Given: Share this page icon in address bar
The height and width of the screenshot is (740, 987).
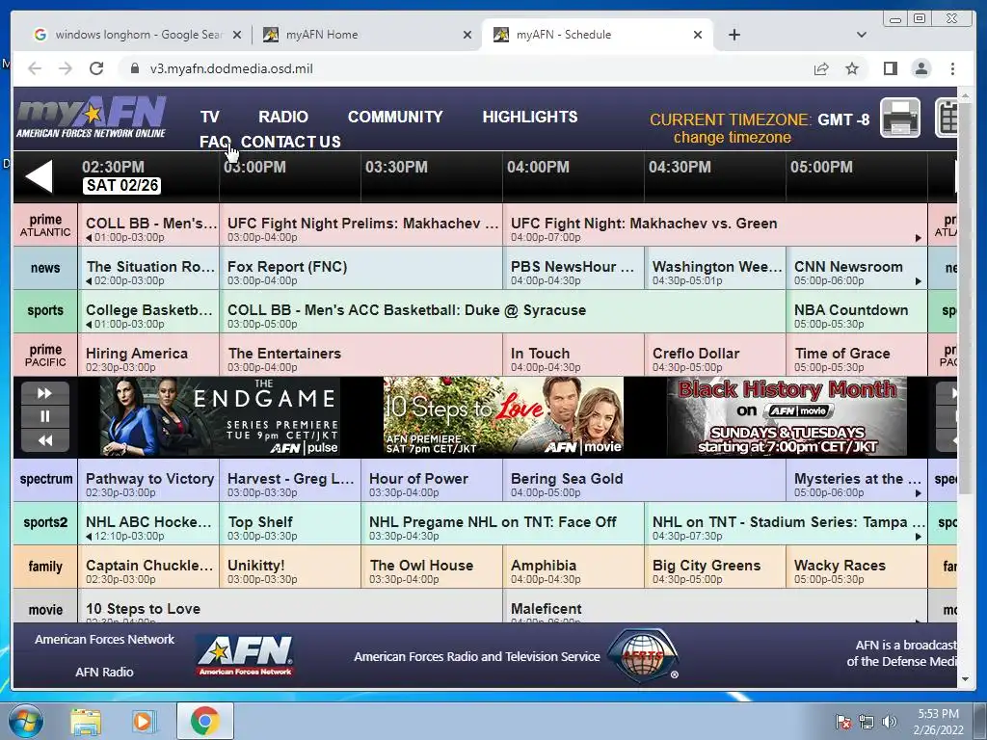Looking at the screenshot, I should tap(821, 68).
